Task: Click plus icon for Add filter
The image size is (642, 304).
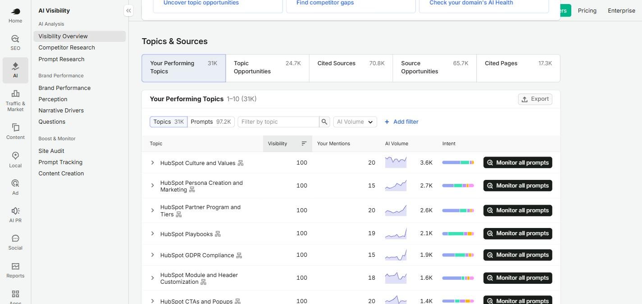Action: 387,122
